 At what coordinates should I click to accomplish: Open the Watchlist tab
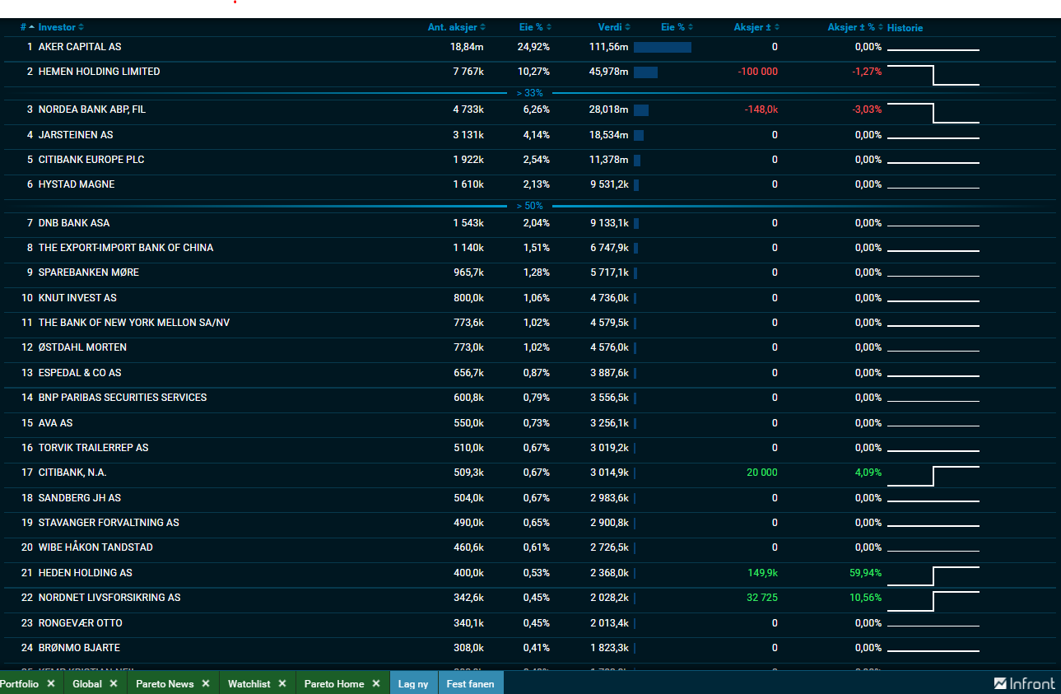(249, 683)
